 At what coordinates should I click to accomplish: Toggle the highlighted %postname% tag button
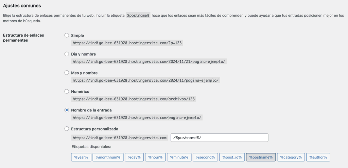point(261,157)
